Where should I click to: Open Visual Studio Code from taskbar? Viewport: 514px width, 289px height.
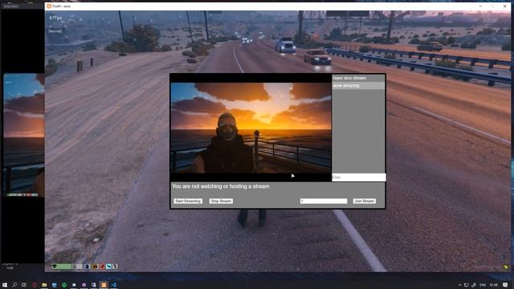[x=114, y=285]
